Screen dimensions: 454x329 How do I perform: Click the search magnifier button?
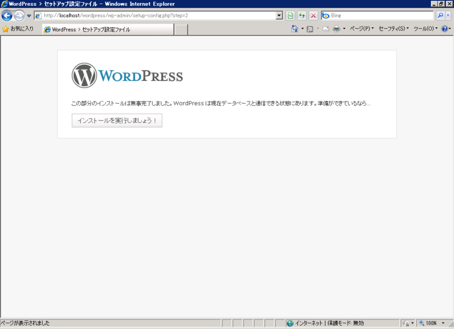(x=440, y=16)
